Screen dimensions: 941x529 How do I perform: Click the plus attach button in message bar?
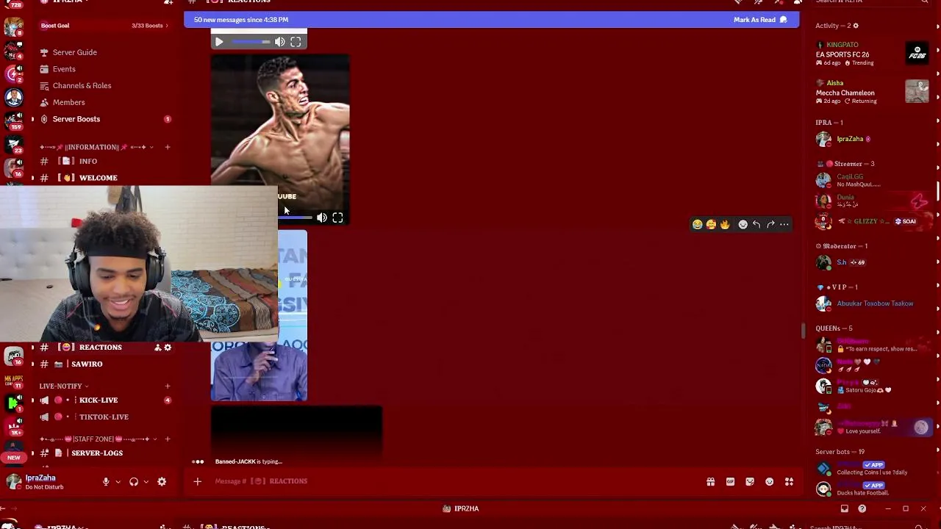[197, 481]
